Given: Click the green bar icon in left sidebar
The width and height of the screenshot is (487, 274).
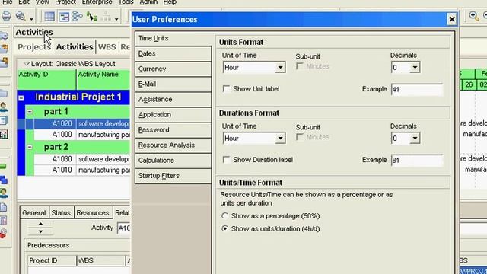Looking at the screenshot, I should coord(3,167).
